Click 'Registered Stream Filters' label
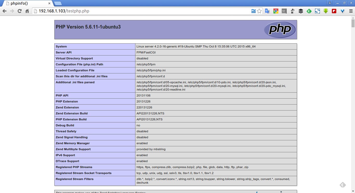The image size is (355, 193). 74,179
